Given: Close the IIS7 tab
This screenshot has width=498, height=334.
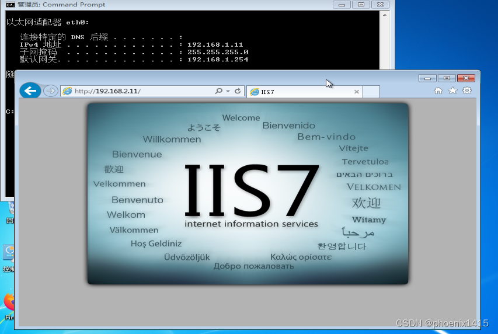Looking at the screenshot, I should tap(356, 92).
